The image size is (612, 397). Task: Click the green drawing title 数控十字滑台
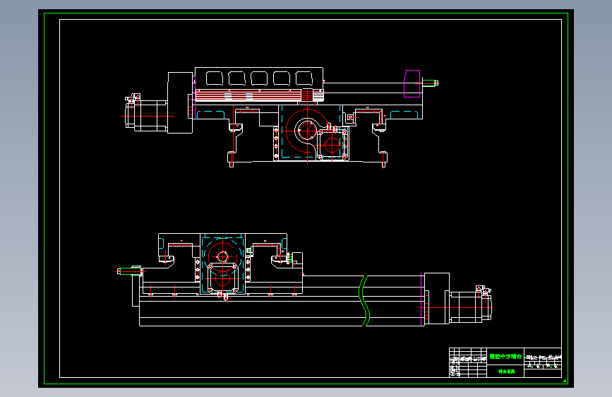coord(505,356)
